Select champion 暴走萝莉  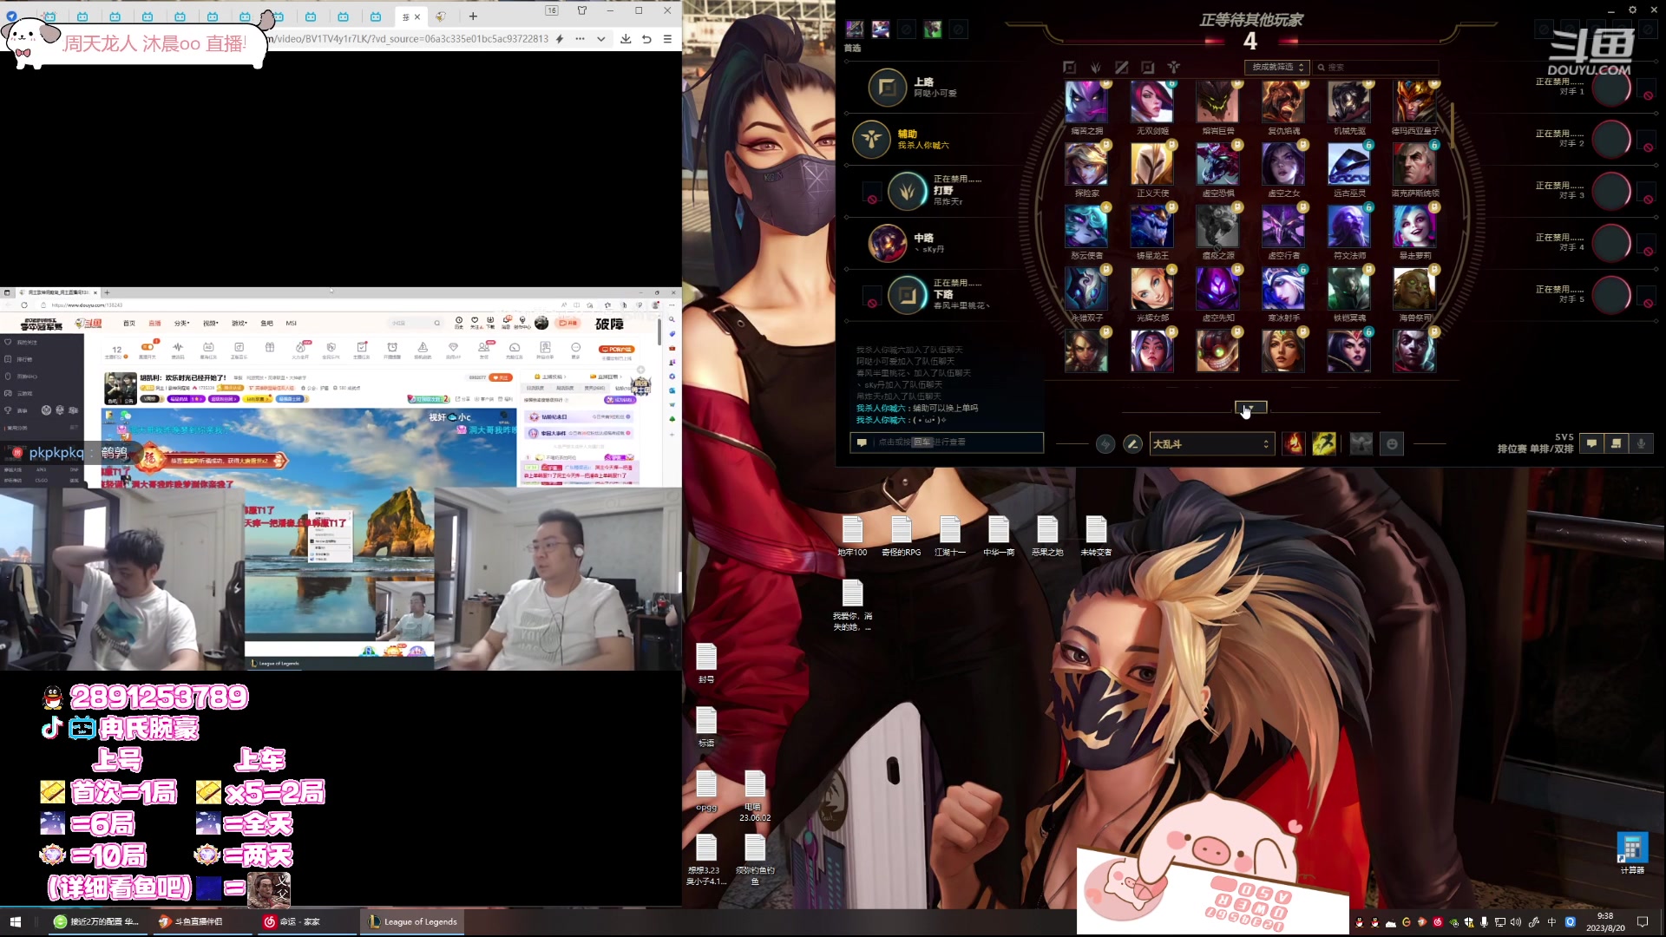click(x=1414, y=226)
